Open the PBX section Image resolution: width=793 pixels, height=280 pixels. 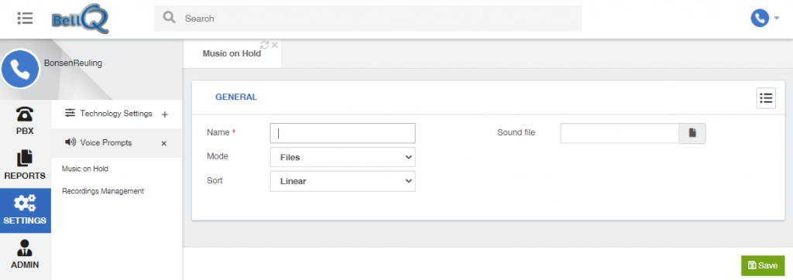tap(26, 121)
